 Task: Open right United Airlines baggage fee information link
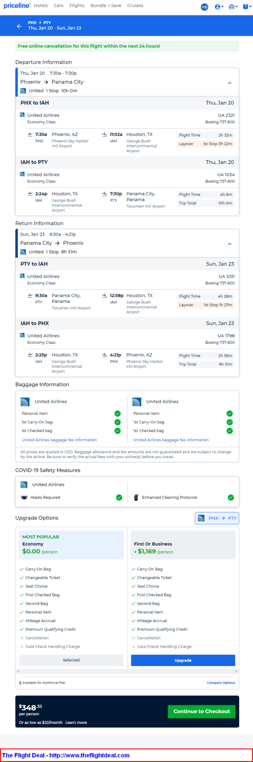tap(171, 440)
